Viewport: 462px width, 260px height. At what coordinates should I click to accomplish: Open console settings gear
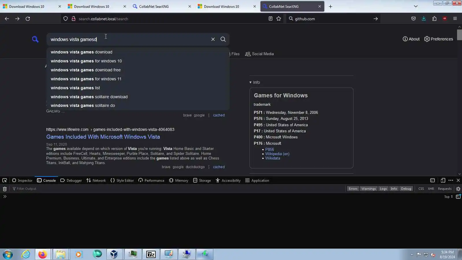pos(458,189)
